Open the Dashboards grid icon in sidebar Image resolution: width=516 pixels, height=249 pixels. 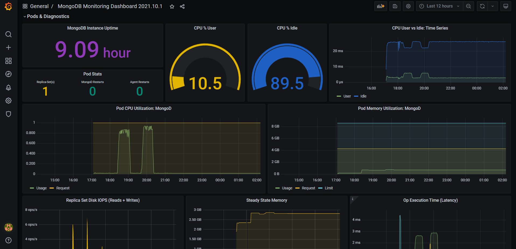9,61
